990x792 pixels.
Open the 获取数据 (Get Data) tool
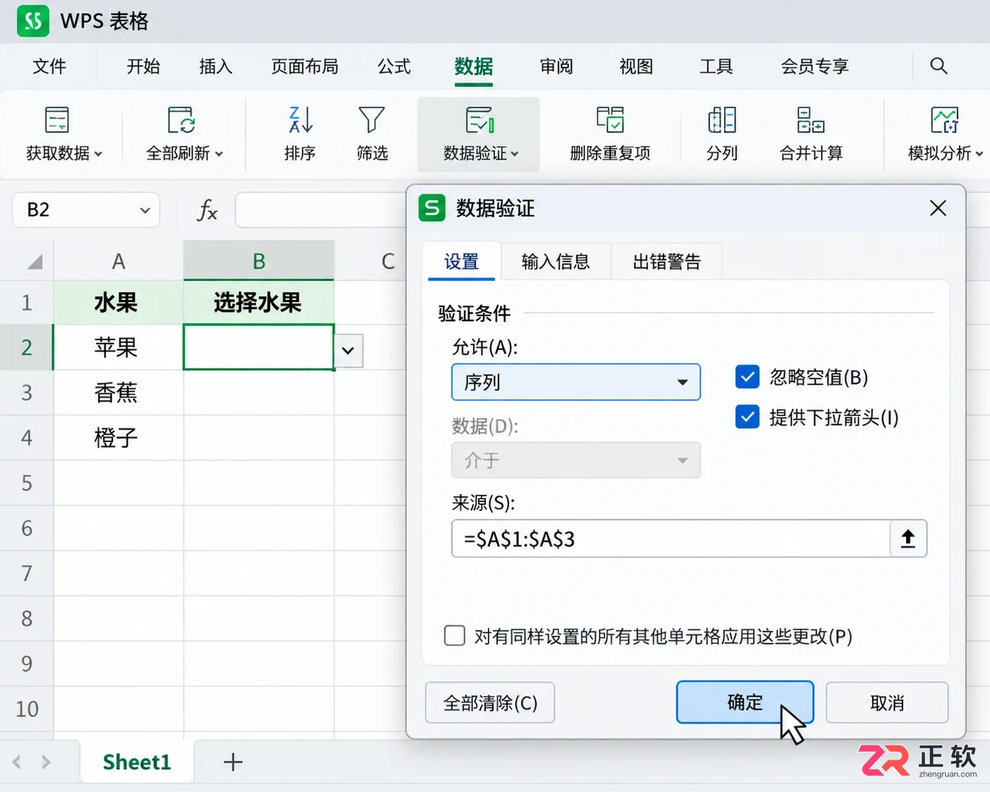point(63,134)
